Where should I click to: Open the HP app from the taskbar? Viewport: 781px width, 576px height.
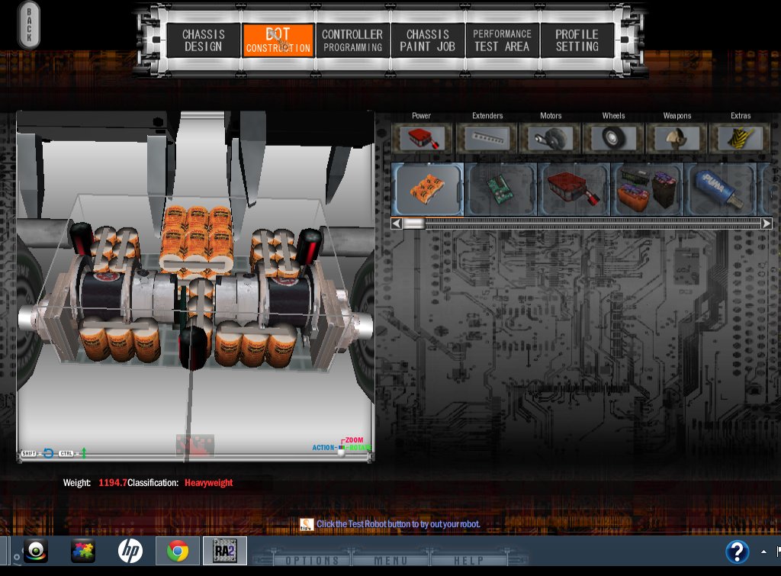130,551
